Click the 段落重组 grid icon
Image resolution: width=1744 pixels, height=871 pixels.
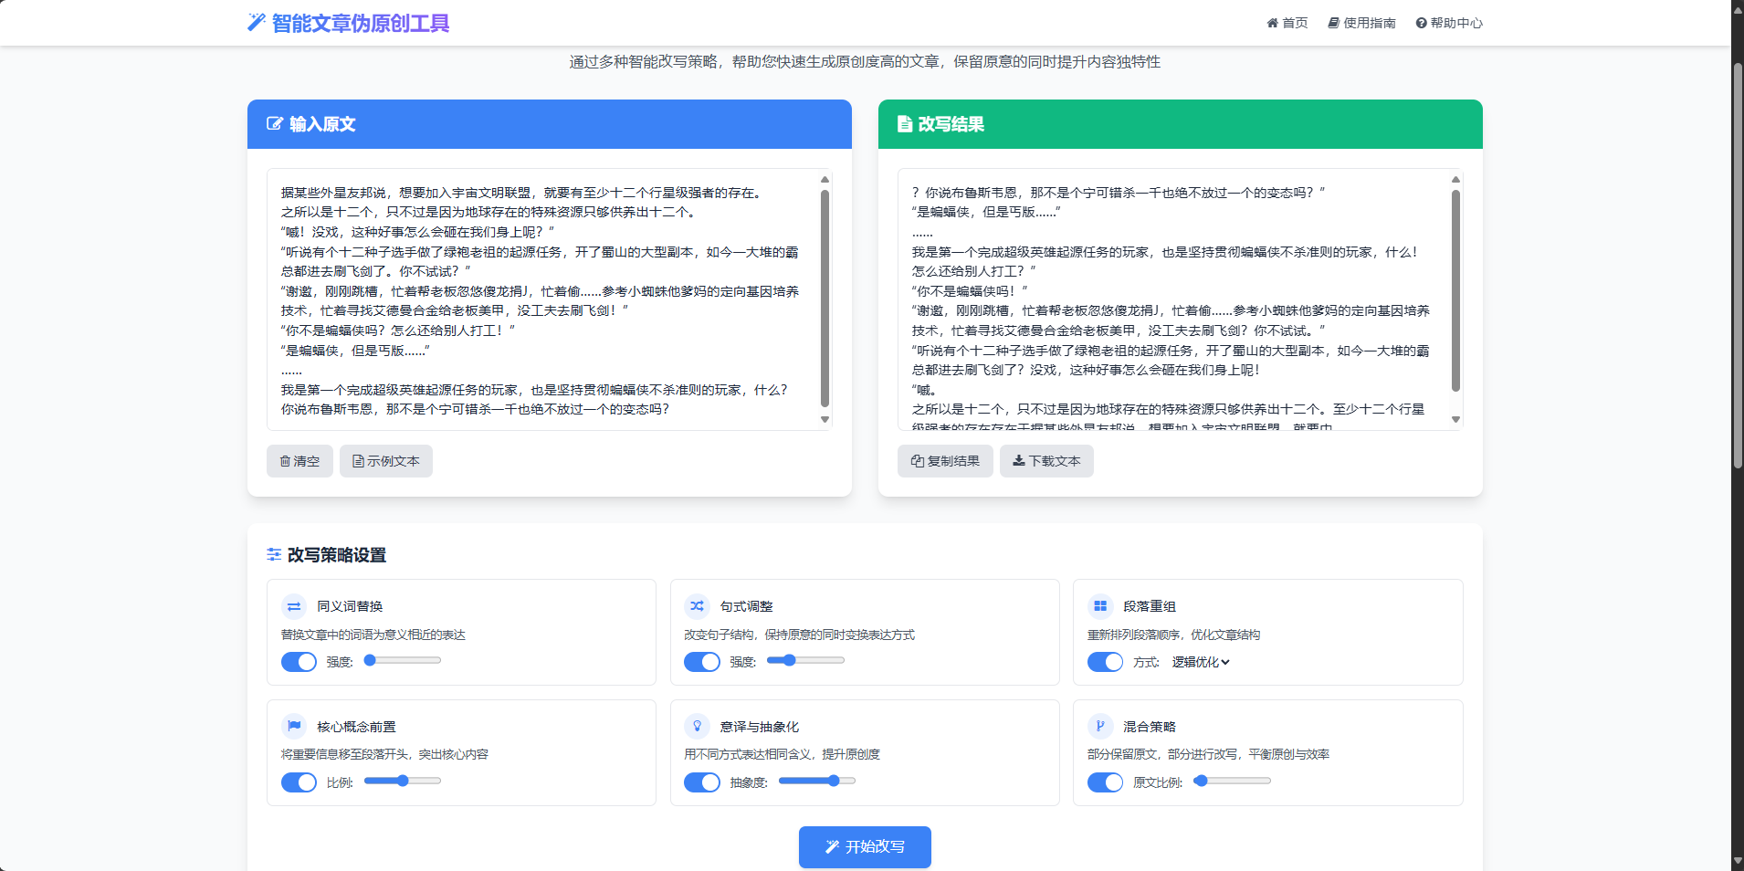[x=1100, y=606]
